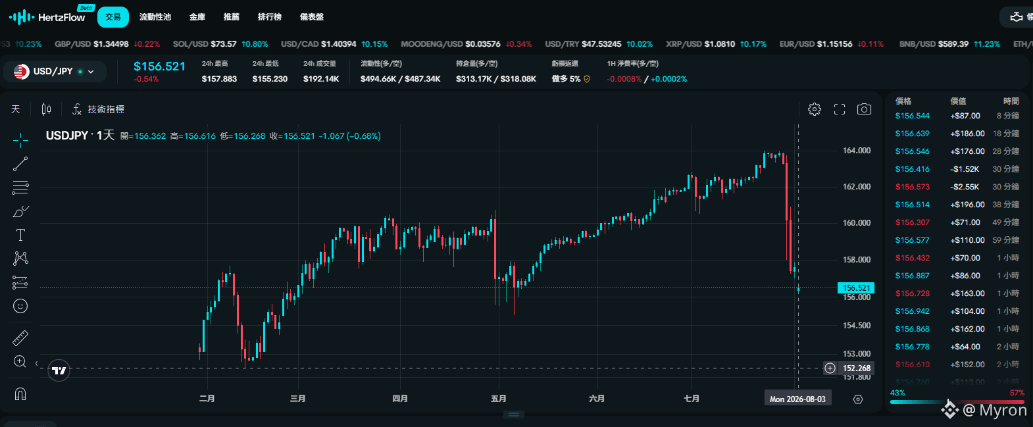Click the TradingView logo badge
Image resolution: width=1033 pixels, height=427 pixels.
tap(59, 370)
